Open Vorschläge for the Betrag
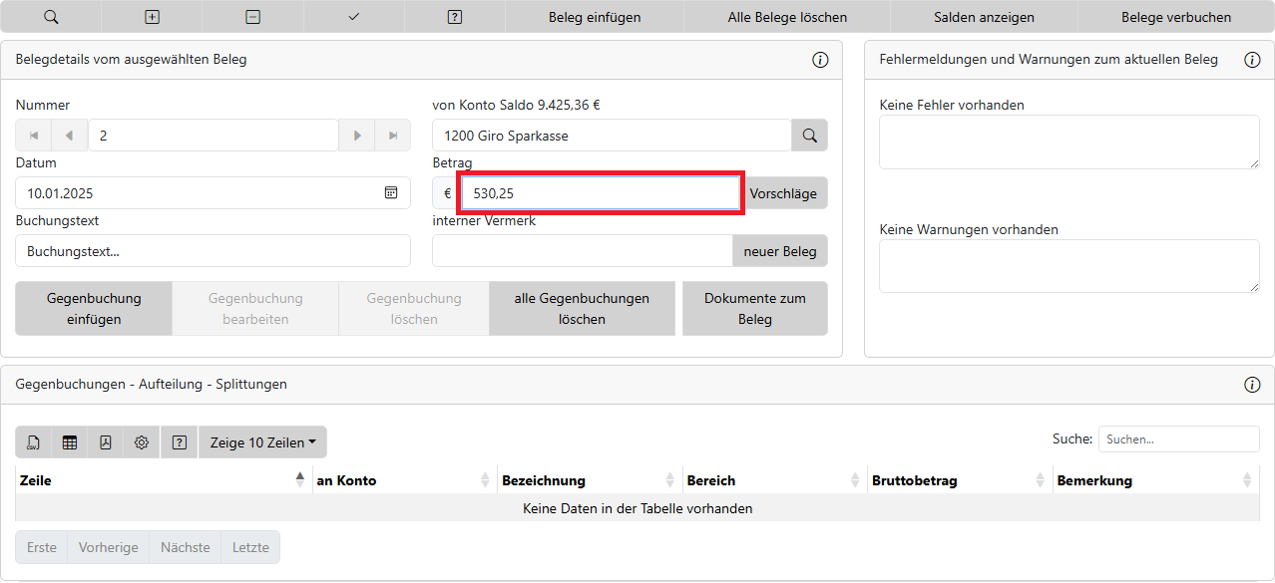This screenshot has width=1275, height=583. pyautogui.click(x=783, y=193)
